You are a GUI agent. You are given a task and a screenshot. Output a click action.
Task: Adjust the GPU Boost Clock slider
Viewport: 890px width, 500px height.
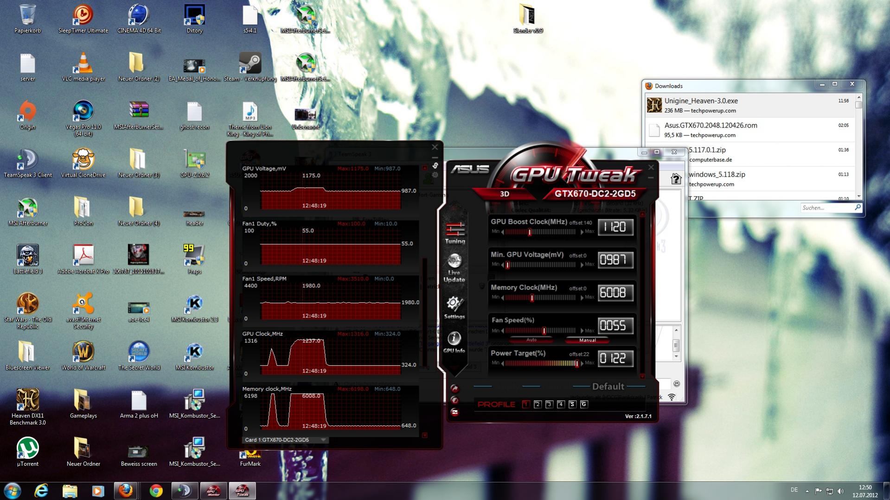pyautogui.click(x=530, y=232)
